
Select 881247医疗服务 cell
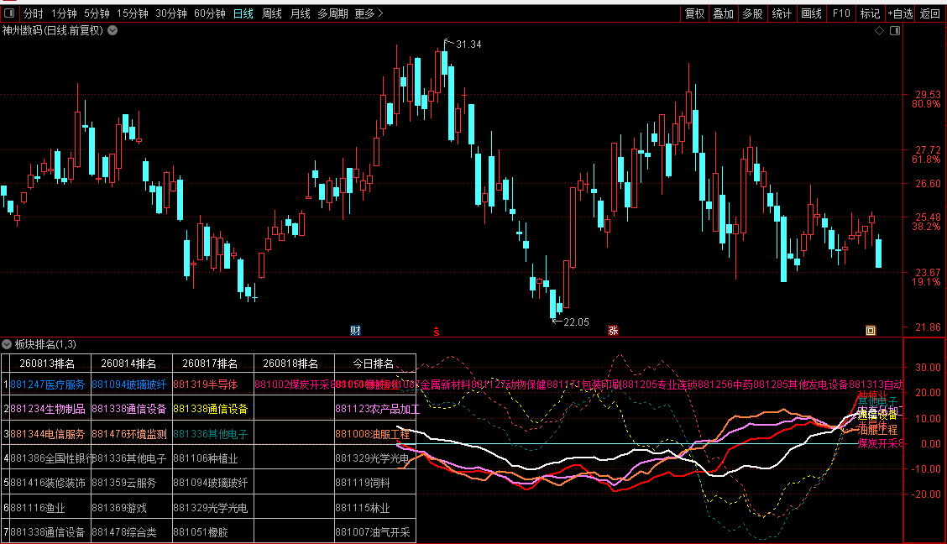point(48,384)
